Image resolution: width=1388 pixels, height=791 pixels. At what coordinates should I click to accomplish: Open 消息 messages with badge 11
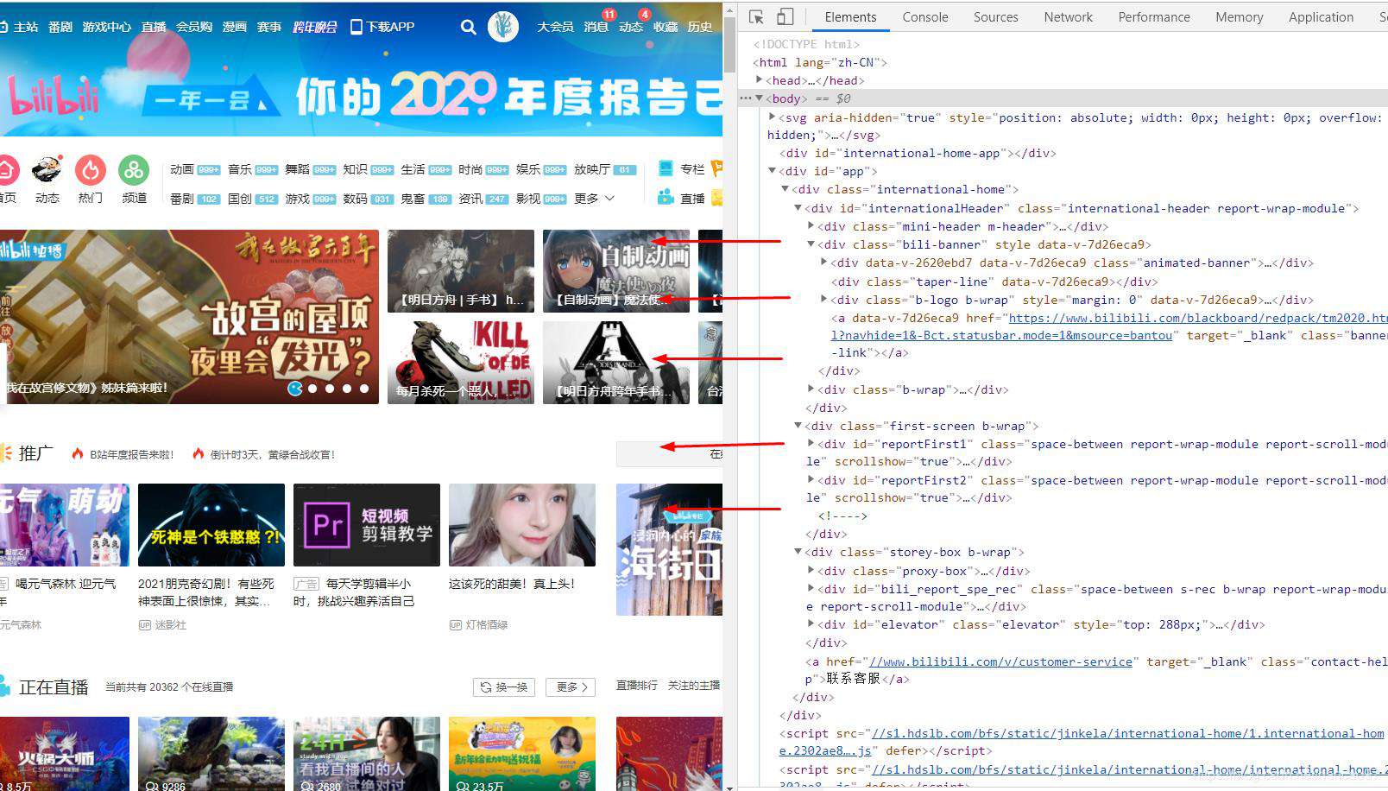coord(596,27)
